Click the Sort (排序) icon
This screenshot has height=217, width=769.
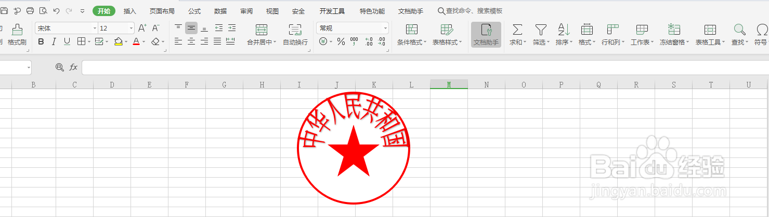pos(564,30)
